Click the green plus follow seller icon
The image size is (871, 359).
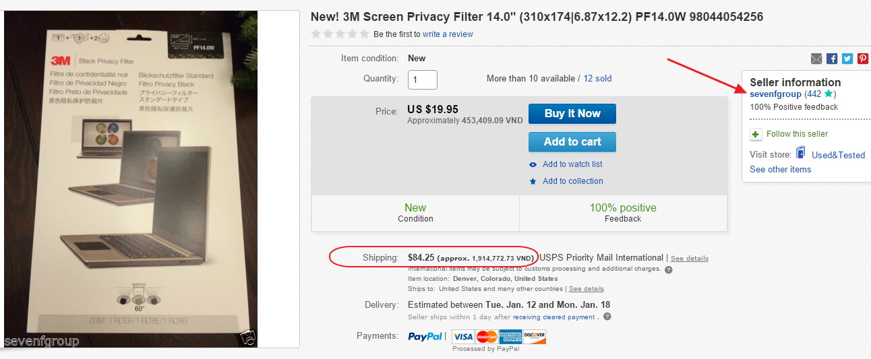tap(756, 134)
